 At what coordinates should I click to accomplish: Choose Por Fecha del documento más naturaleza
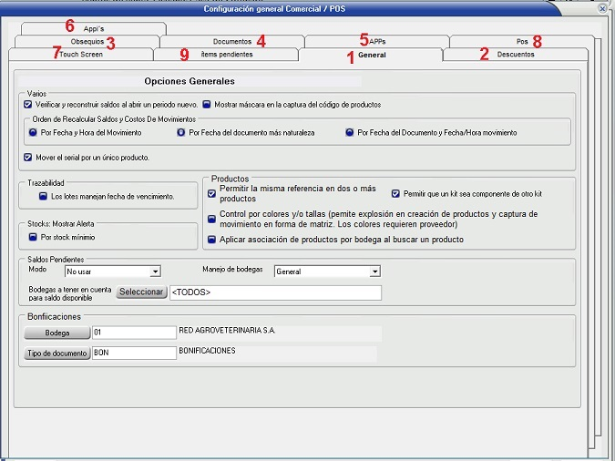pos(181,132)
